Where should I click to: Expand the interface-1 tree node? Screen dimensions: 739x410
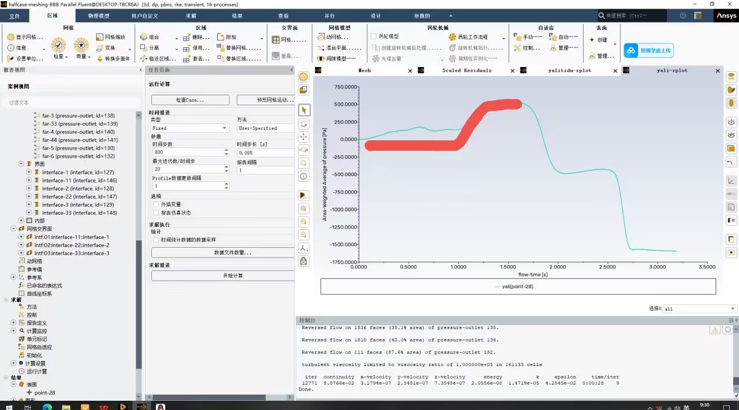[29, 172]
